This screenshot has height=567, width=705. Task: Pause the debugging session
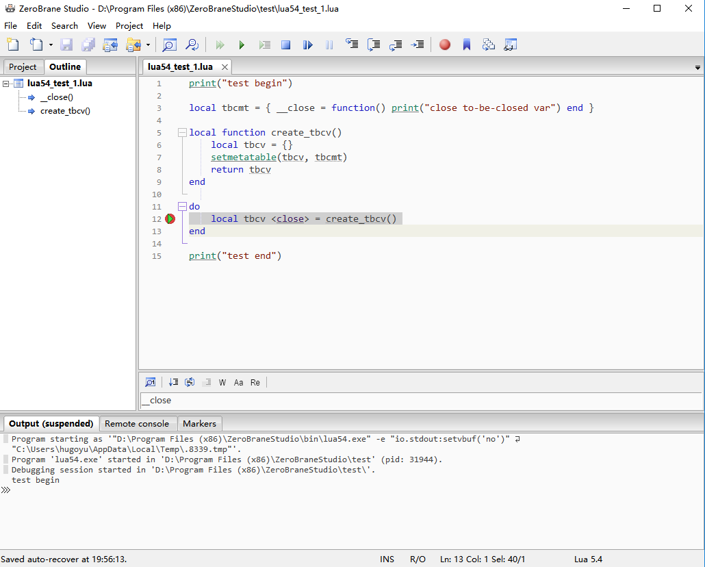coord(329,44)
